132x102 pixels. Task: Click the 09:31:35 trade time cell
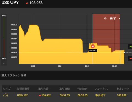(x=65, y=95)
